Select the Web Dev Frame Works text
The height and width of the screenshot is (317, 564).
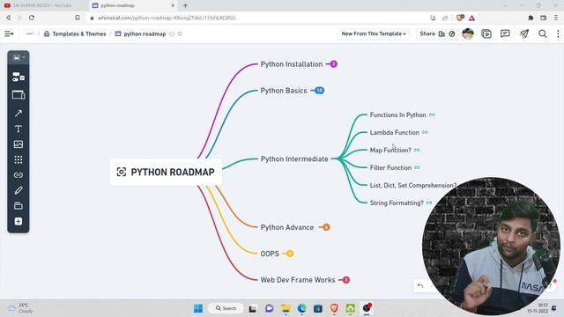click(x=298, y=280)
